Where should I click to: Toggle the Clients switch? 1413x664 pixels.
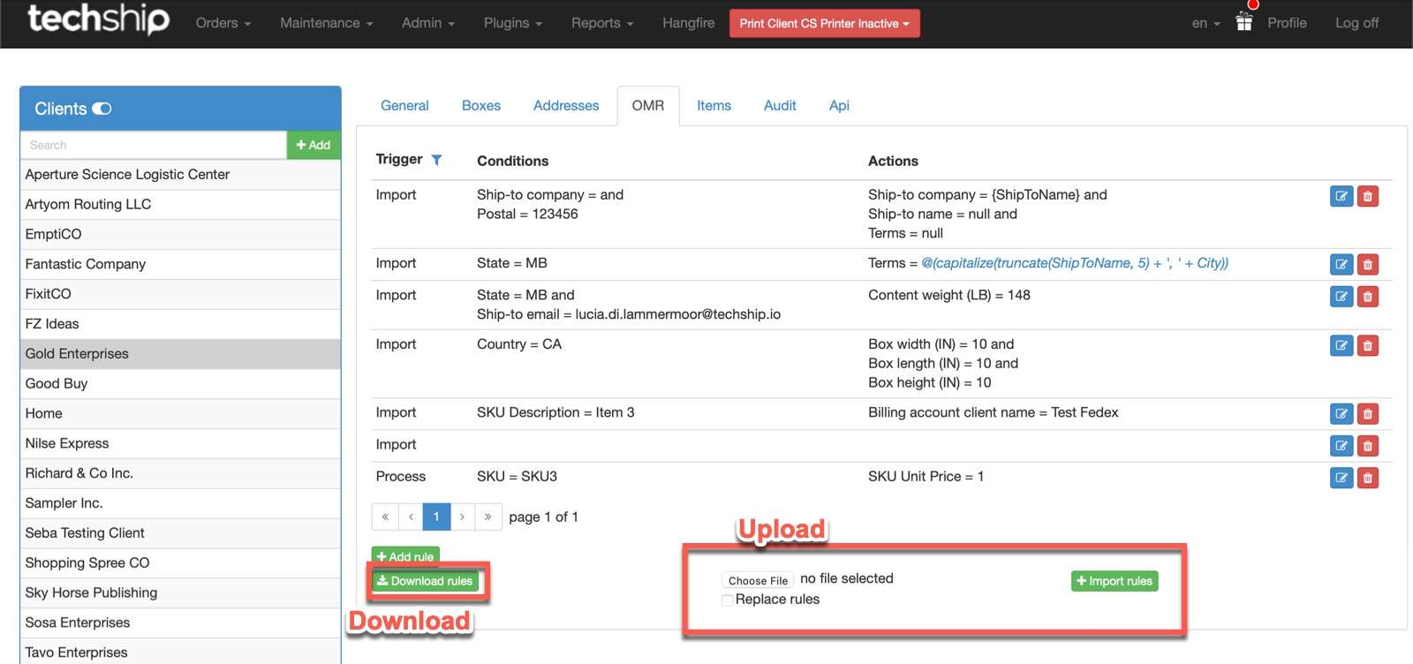pos(102,109)
